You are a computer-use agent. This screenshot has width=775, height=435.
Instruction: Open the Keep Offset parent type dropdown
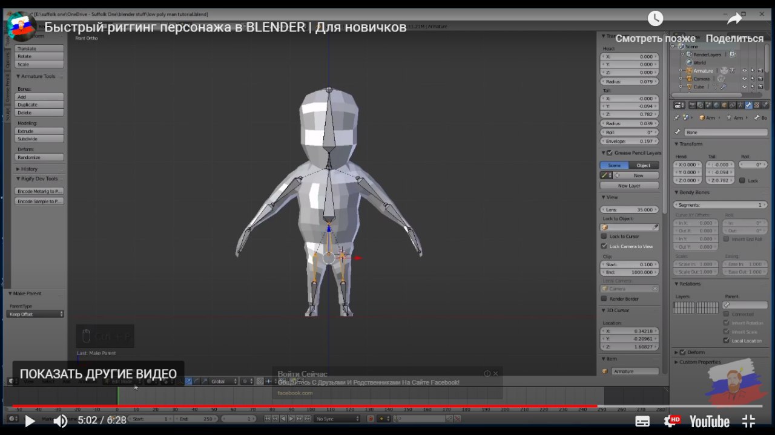coord(36,314)
